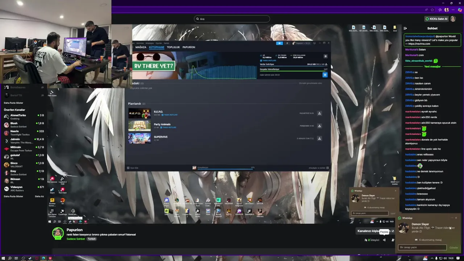Screen dimensions: 464x261
Task: Open Eray channel in sidebar
Action: pyautogui.click(x=23, y=173)
